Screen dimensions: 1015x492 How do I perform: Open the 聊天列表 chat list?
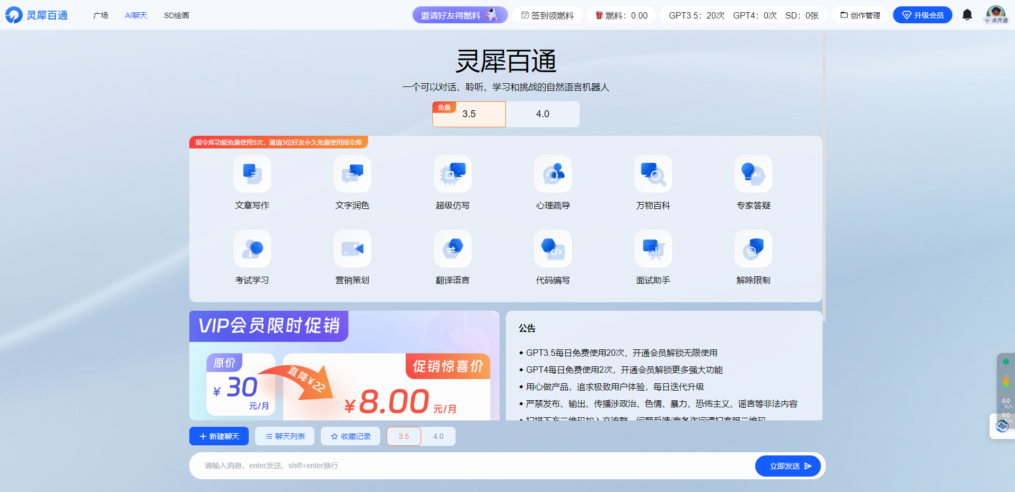(284, 436)
